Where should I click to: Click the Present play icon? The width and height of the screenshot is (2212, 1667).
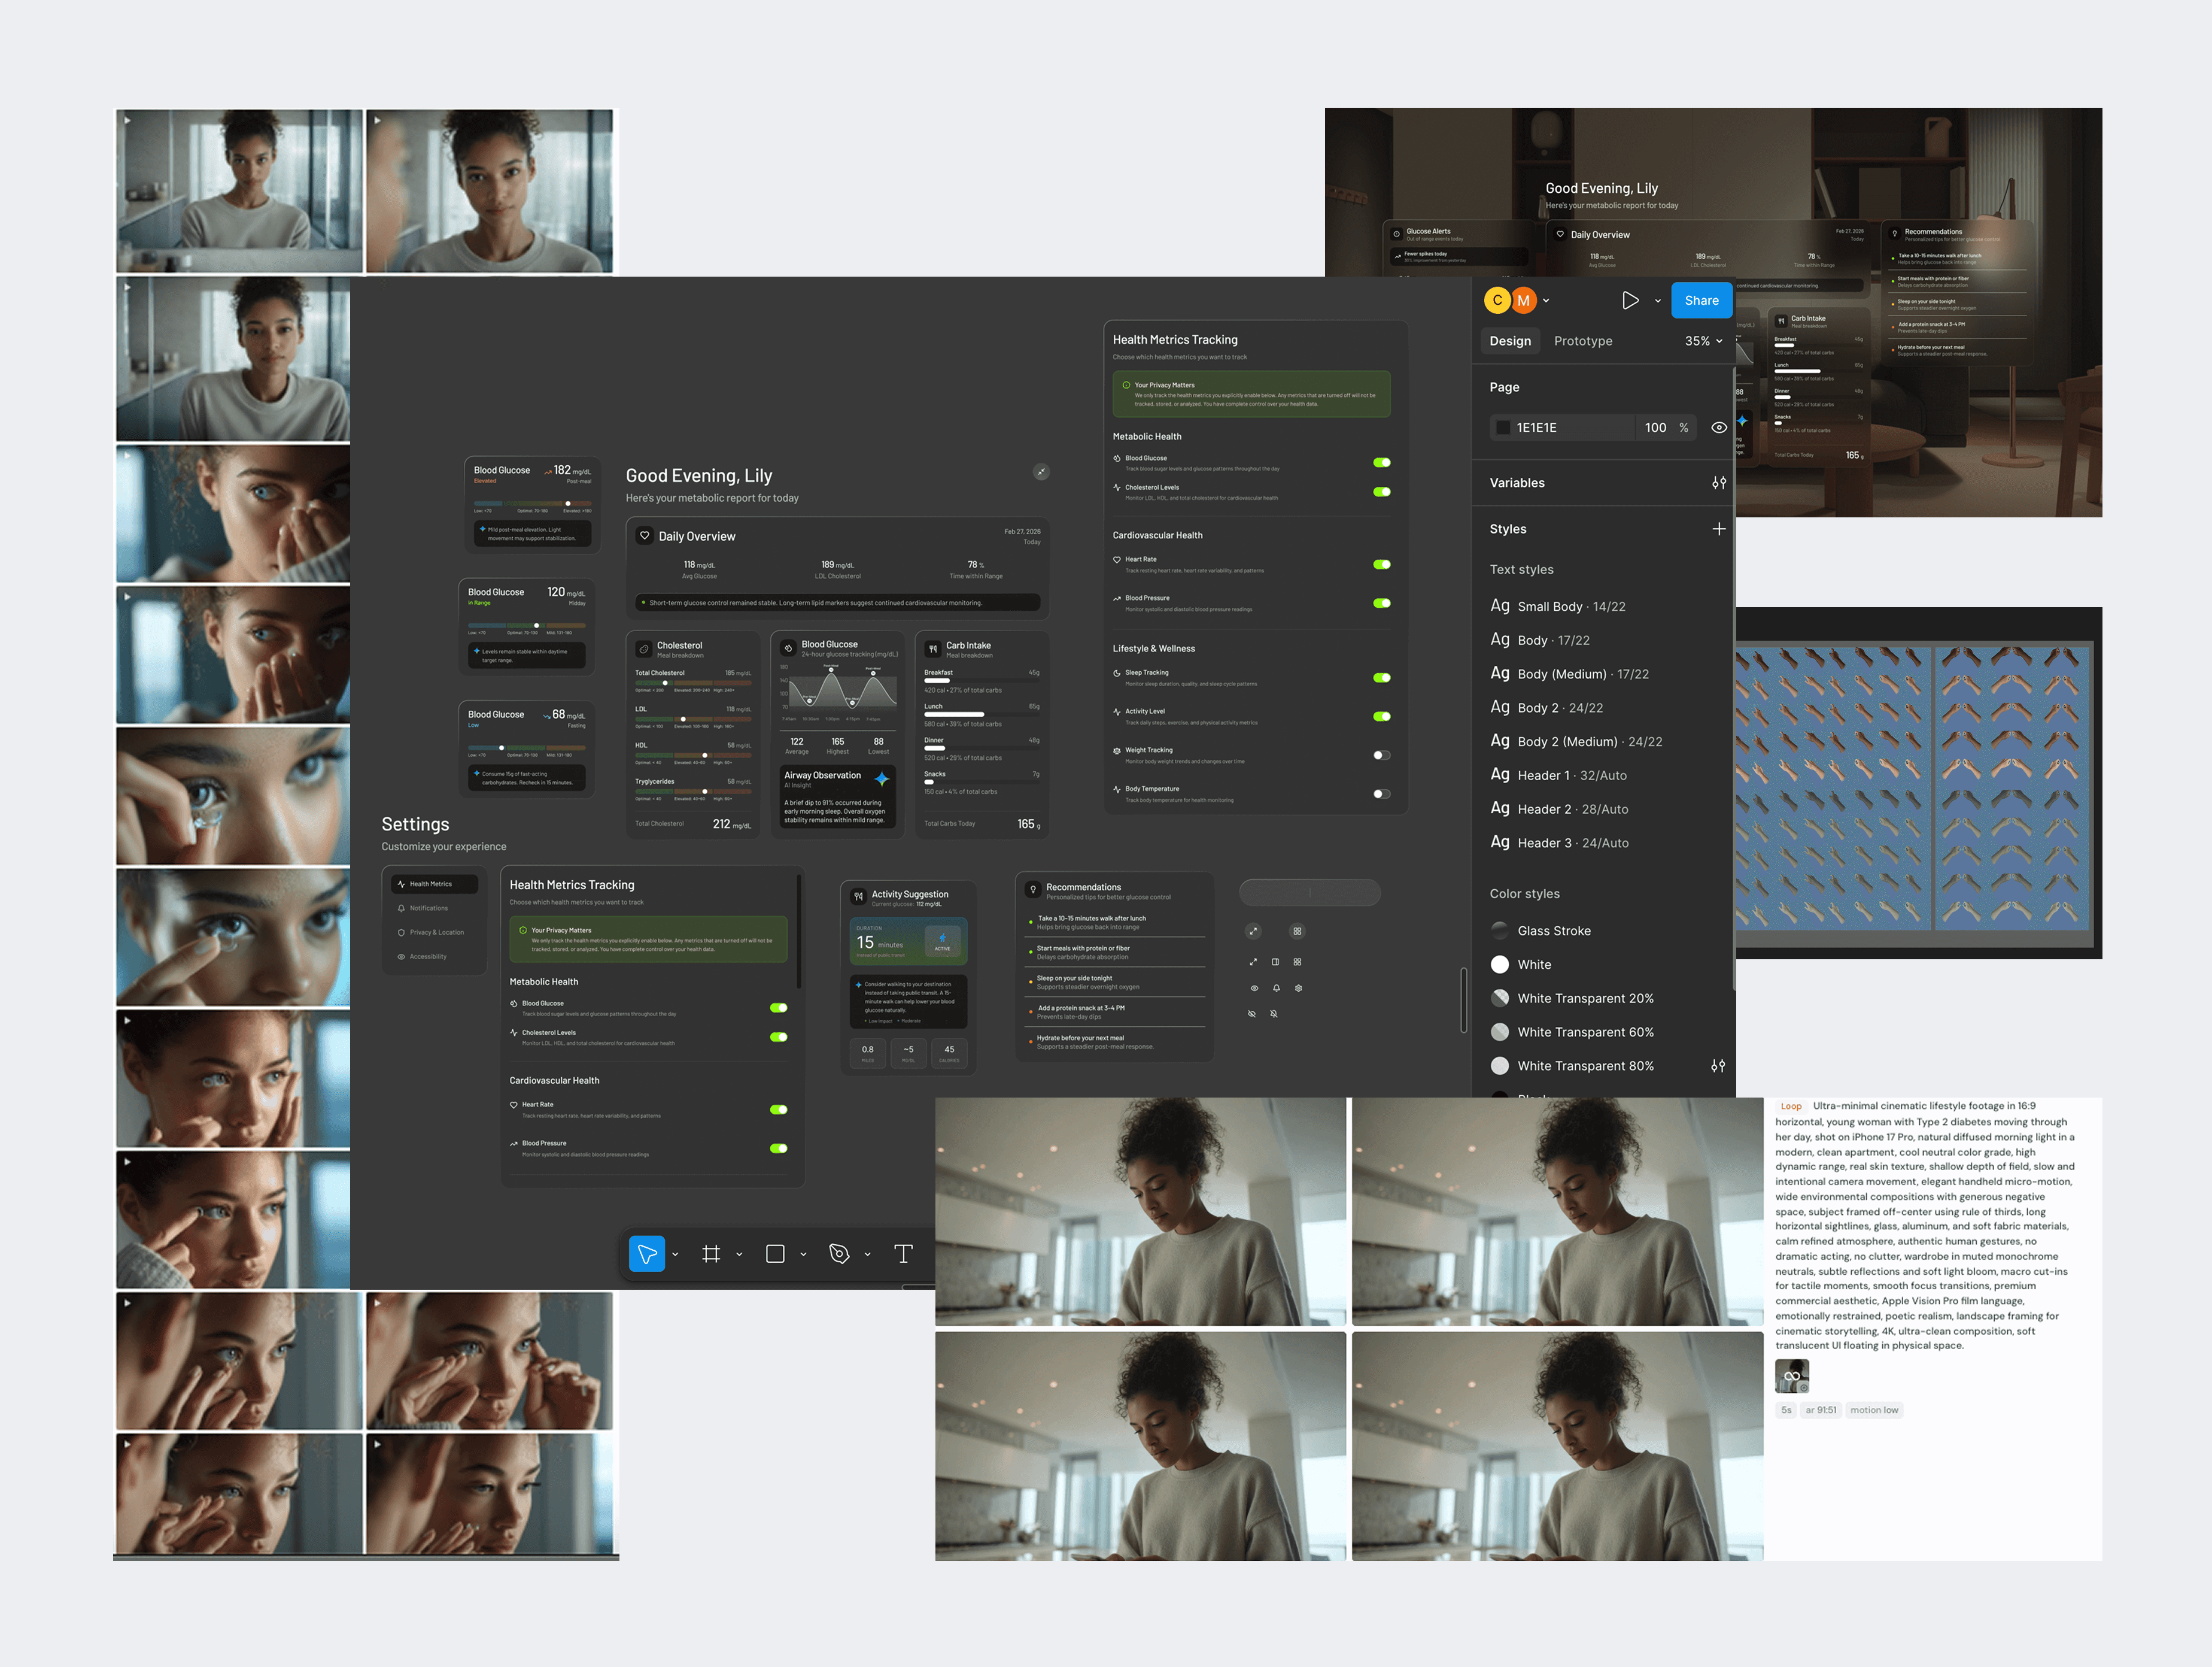click(1630, 300)
